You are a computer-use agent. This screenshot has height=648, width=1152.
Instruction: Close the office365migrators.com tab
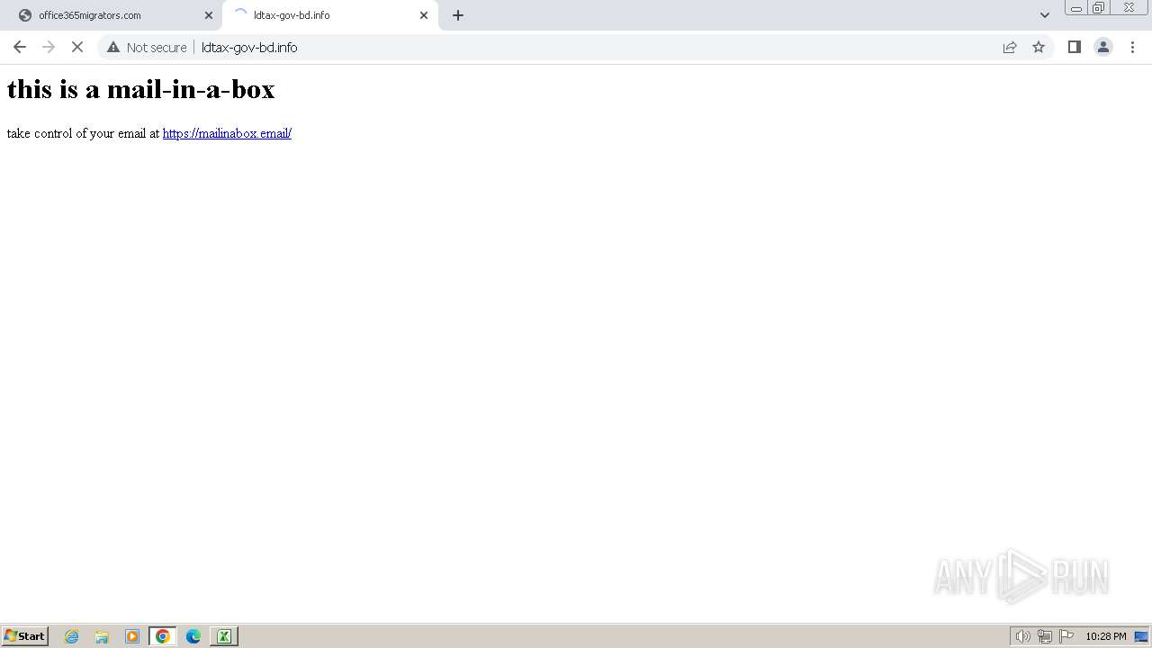[209, 15]
